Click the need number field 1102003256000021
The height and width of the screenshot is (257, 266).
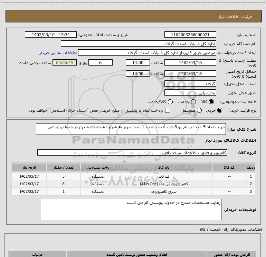(x=190, y=34)
